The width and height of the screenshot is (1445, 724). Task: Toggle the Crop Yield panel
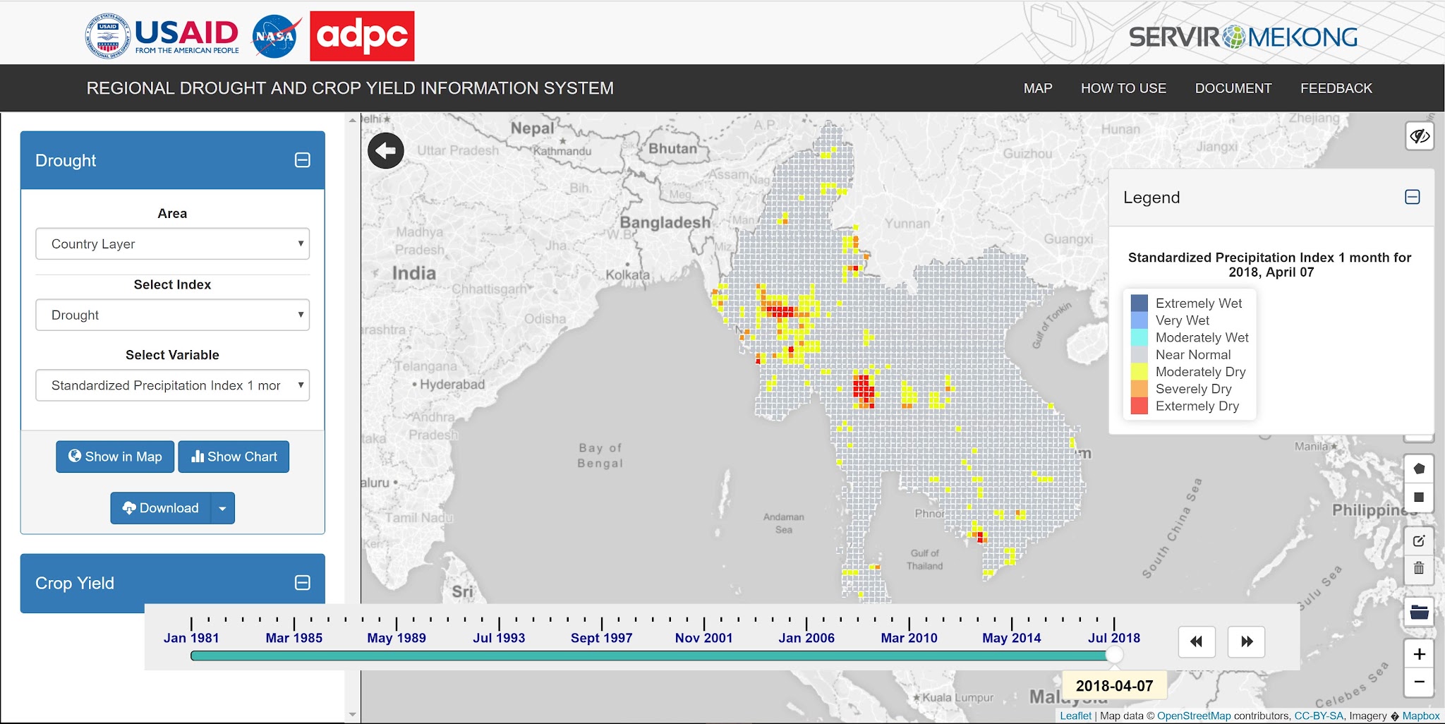[x=302, y=583]
